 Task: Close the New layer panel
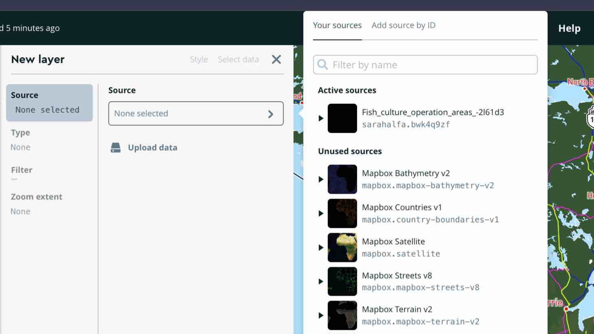(276, 59)
